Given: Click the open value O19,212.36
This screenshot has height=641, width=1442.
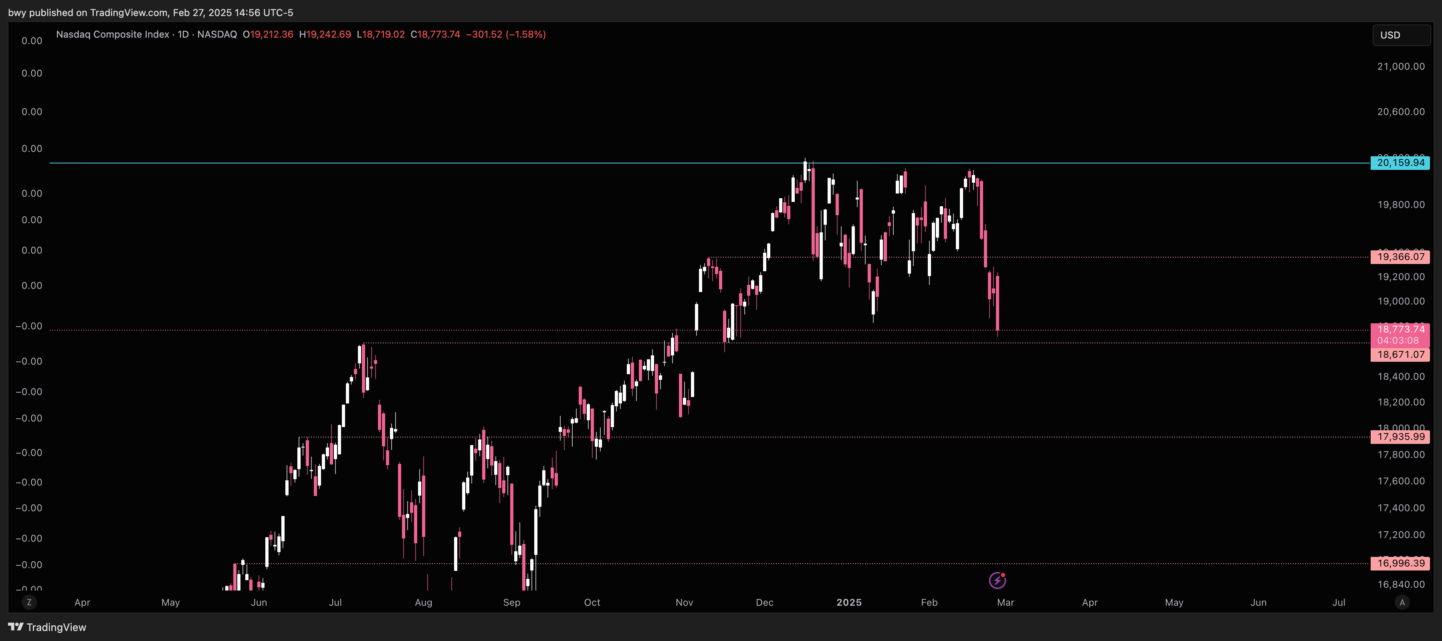Looking at the screenshot, I should pos(268,34).
